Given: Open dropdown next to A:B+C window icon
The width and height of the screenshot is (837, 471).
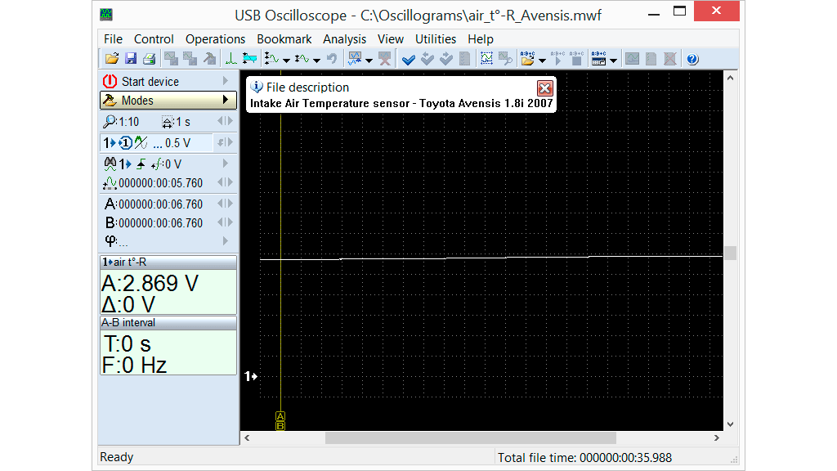Looking at the screenshot, I should [613, 60].
